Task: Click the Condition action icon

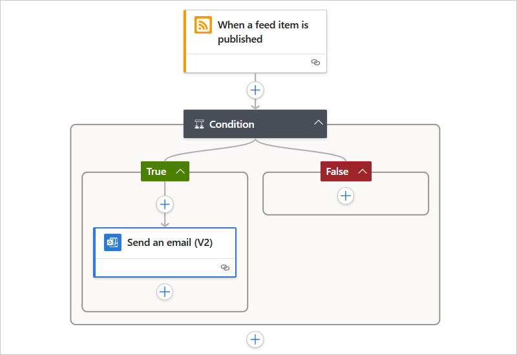Action: [x=199, y=124]
